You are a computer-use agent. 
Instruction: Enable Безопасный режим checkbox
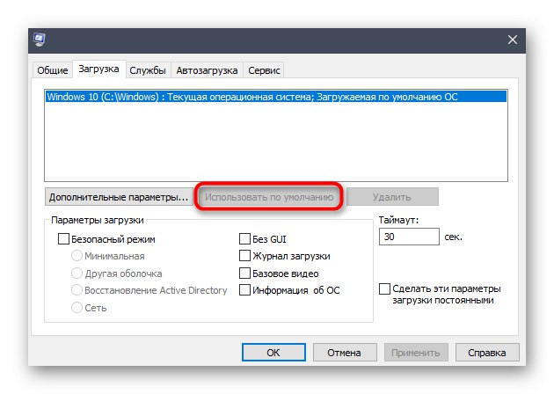tap(63, 239)
